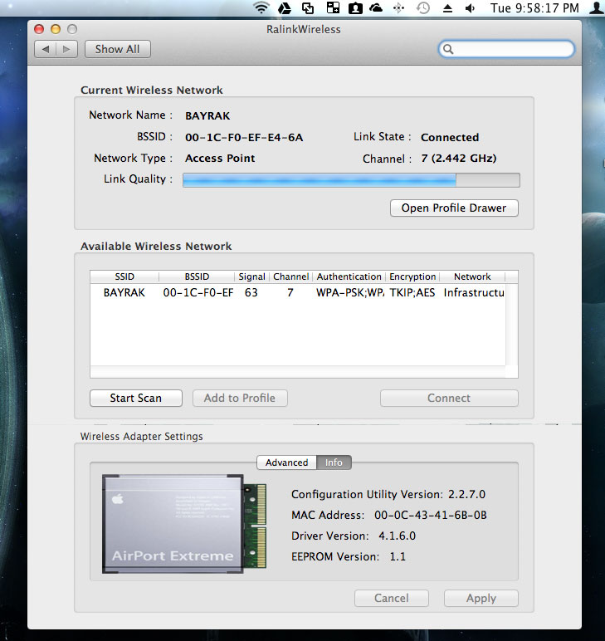Open the Profile Drawer

(454, 208)
